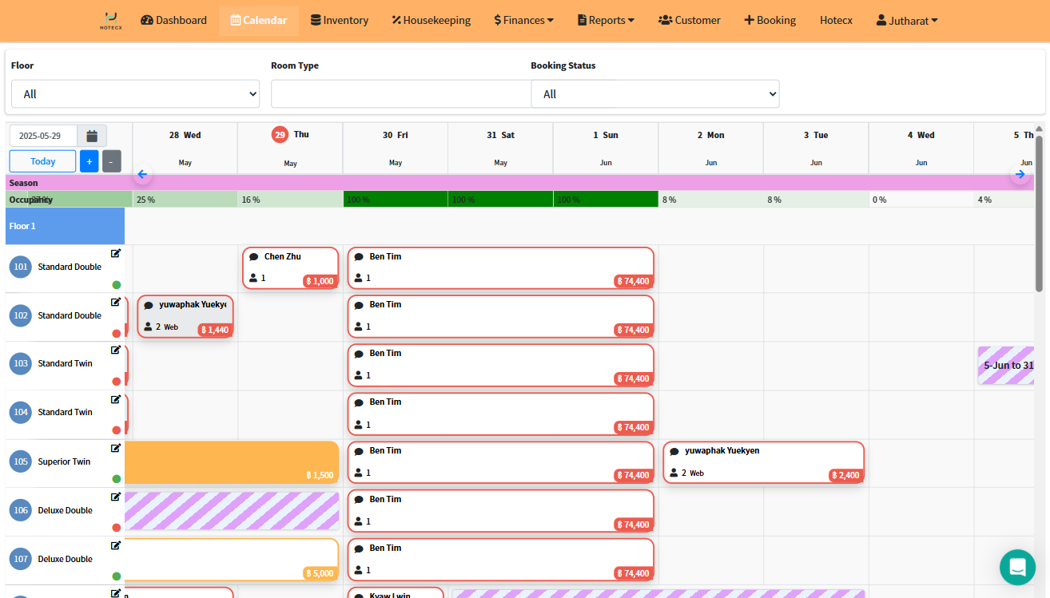
Task: Click the comment icon on Chen Zhu booking
Action: 254,257
